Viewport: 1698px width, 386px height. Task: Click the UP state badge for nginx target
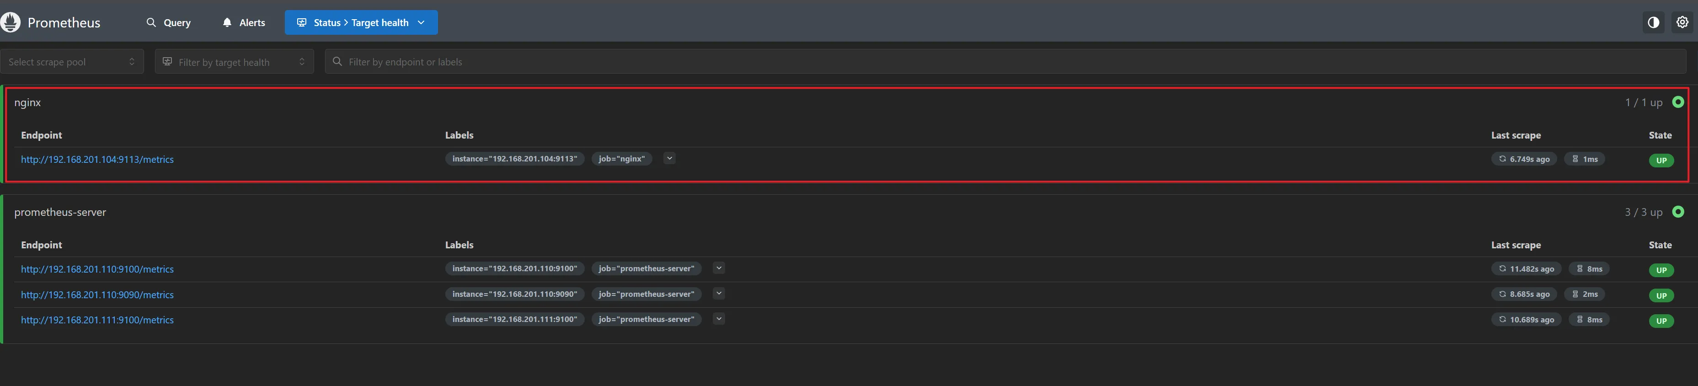(1661, 161)
